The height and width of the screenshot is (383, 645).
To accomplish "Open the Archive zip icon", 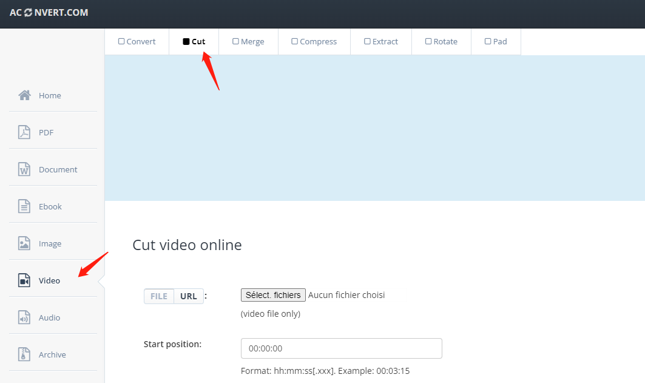I will click(x=24, y=354).
